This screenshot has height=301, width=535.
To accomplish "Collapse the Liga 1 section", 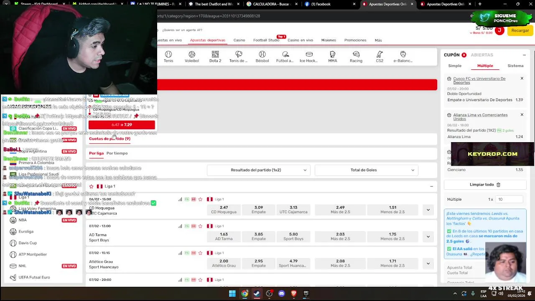I will pos(431,186).
